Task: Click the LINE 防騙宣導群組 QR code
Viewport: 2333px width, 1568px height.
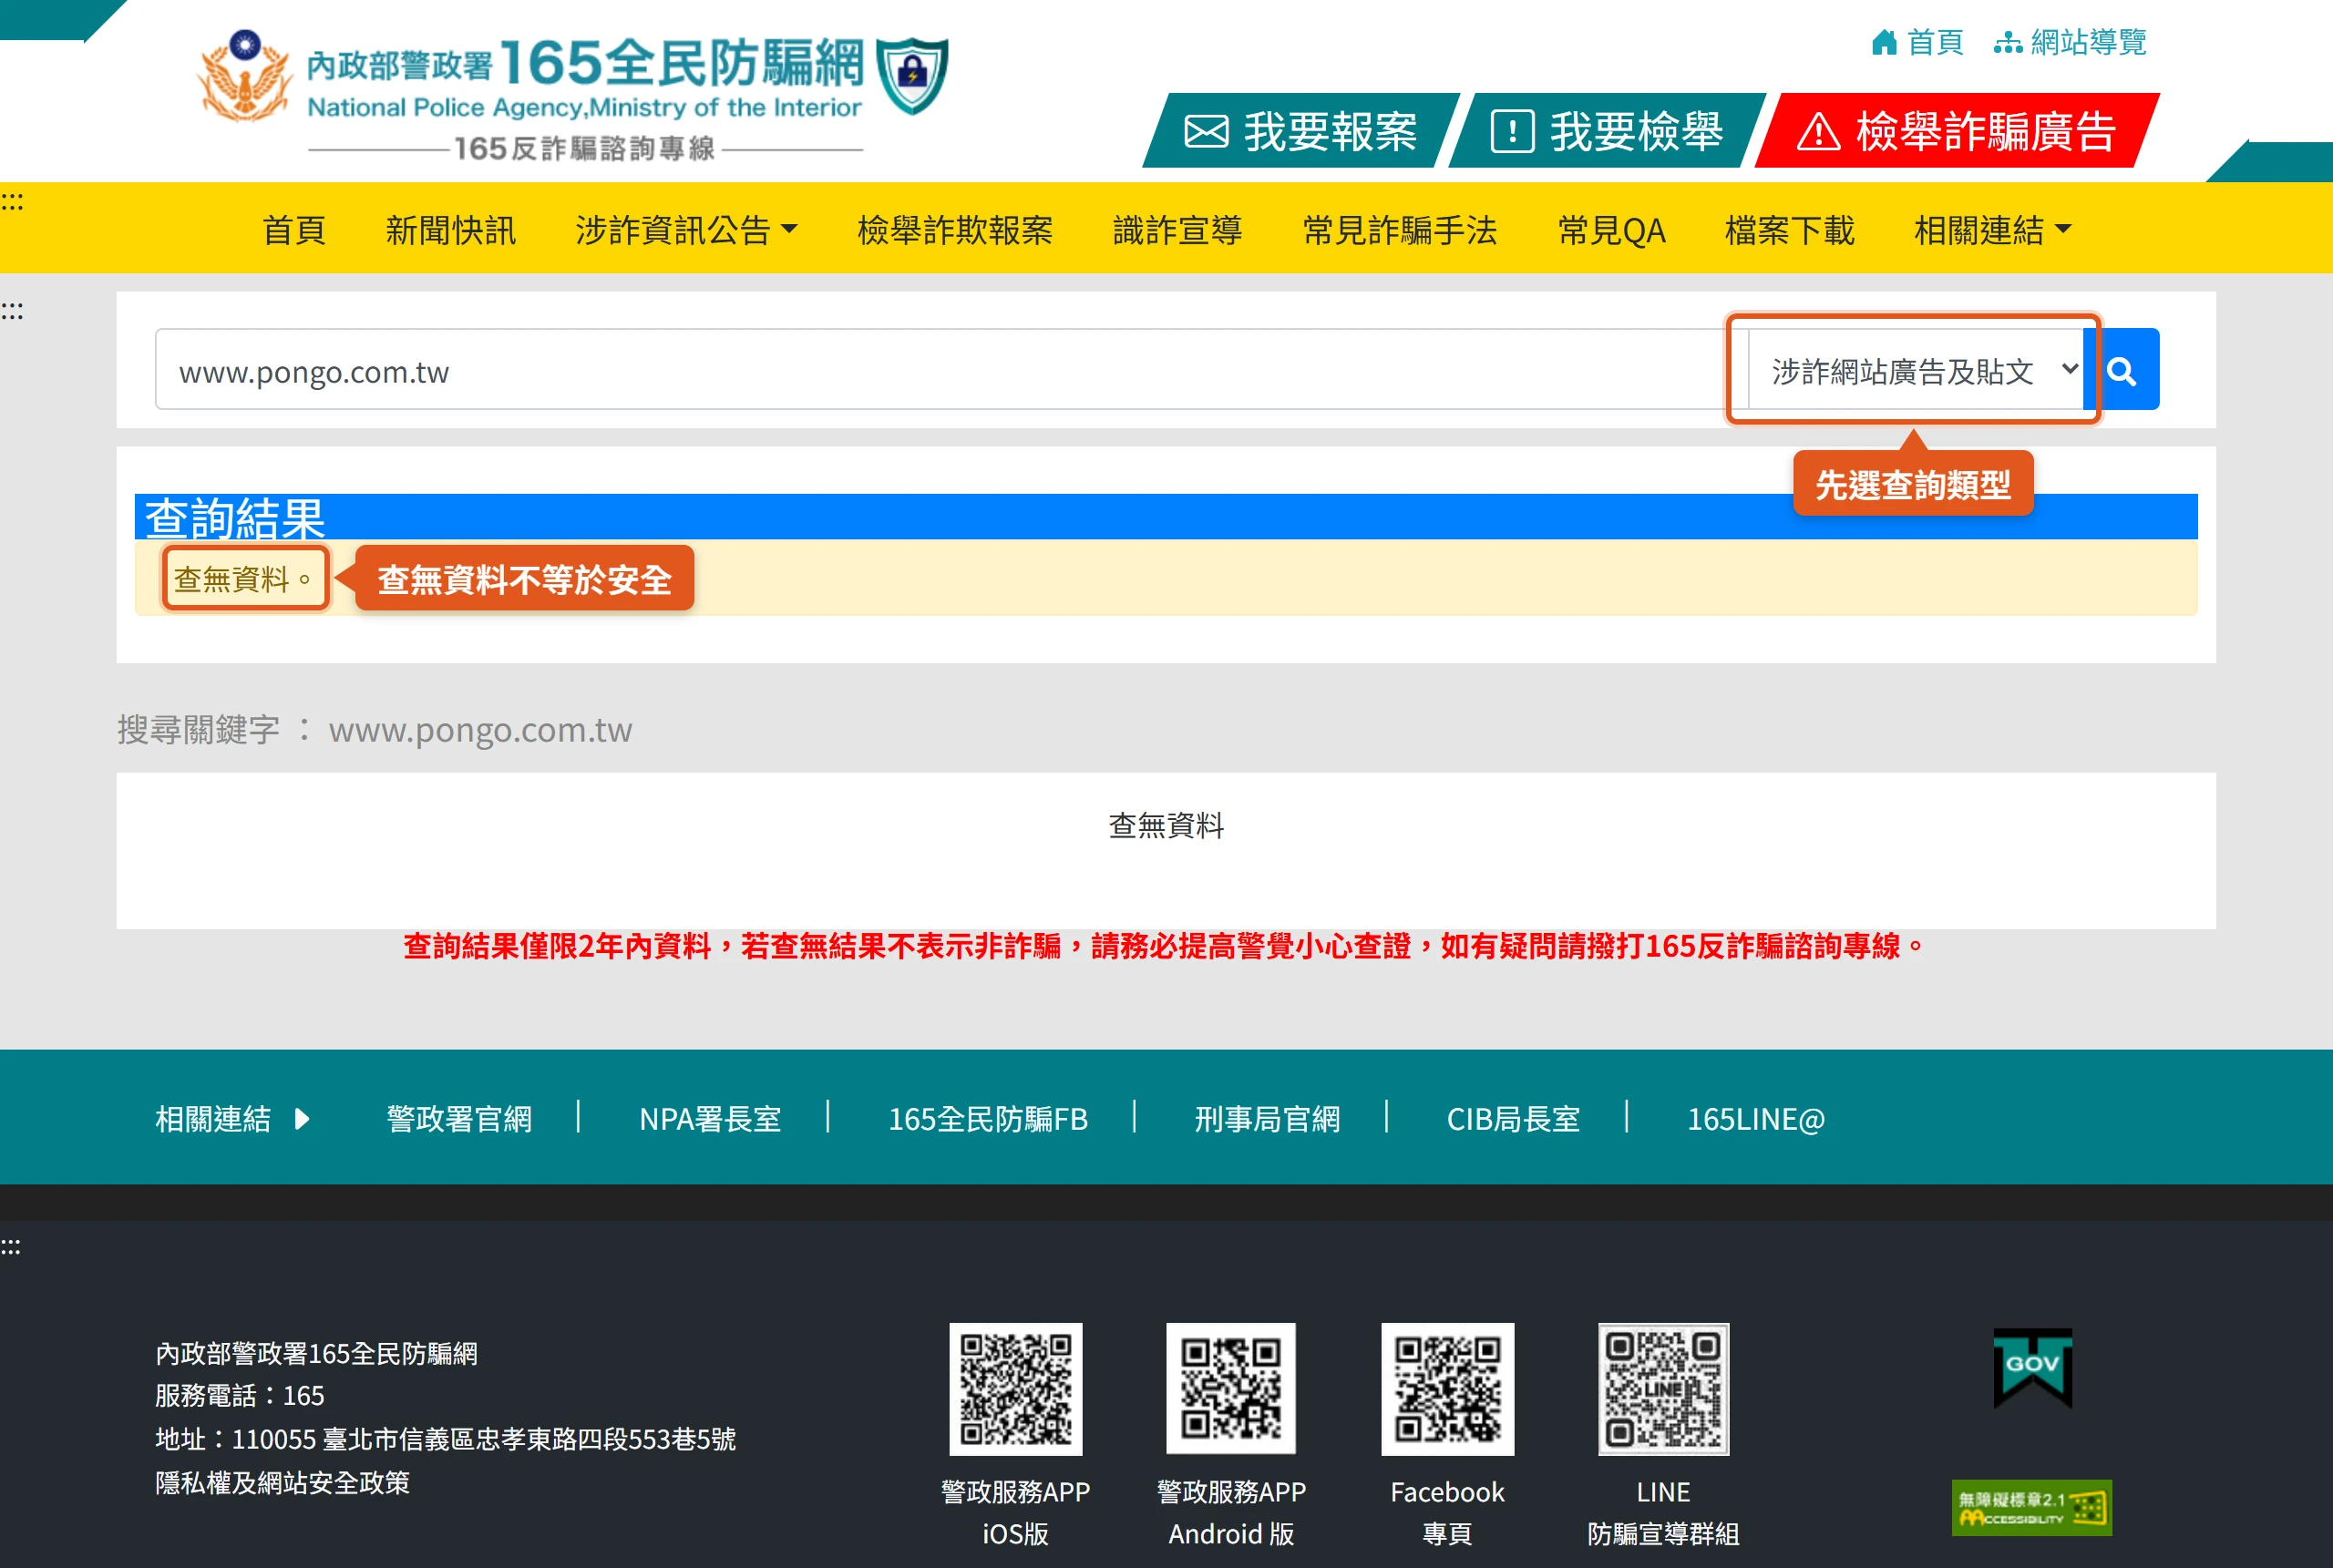Action: [x=1663, y=1389]
